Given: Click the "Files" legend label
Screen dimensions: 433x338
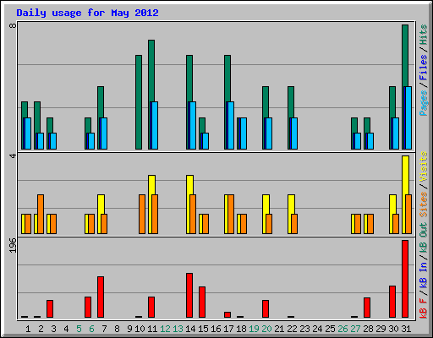Looking at the screenshot, I should pos(424,68).
